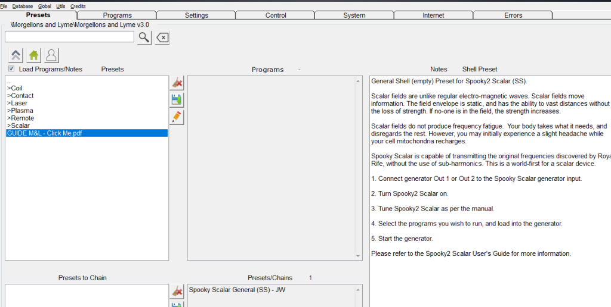Switch to the Programs tab

coord(117,15)
